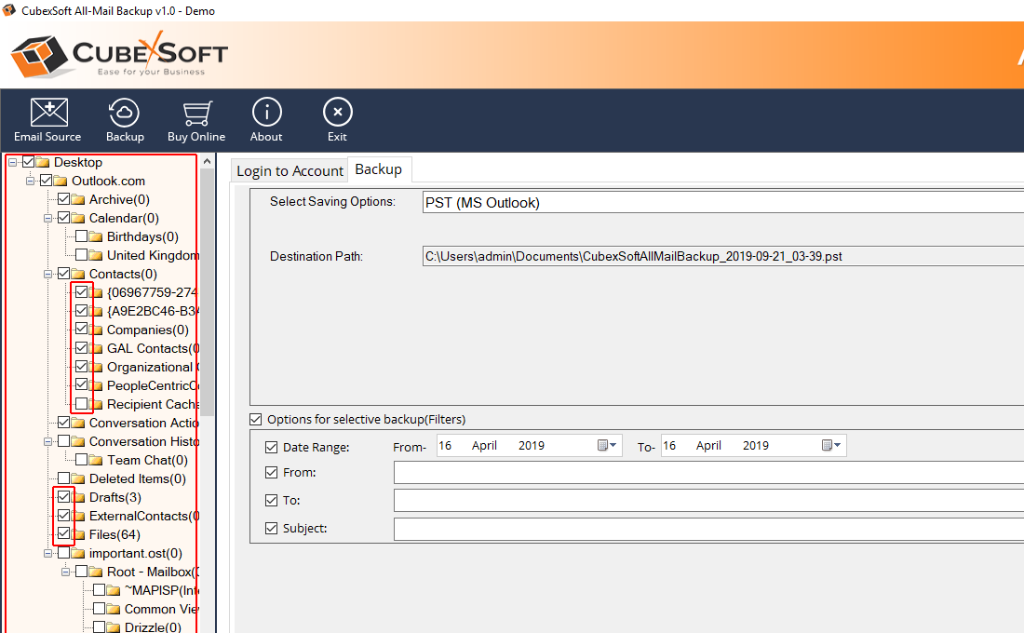Viewport: 1024px width, 633px height.
Task: Click the Email Source toolbar icon
Action: point(48,113)
